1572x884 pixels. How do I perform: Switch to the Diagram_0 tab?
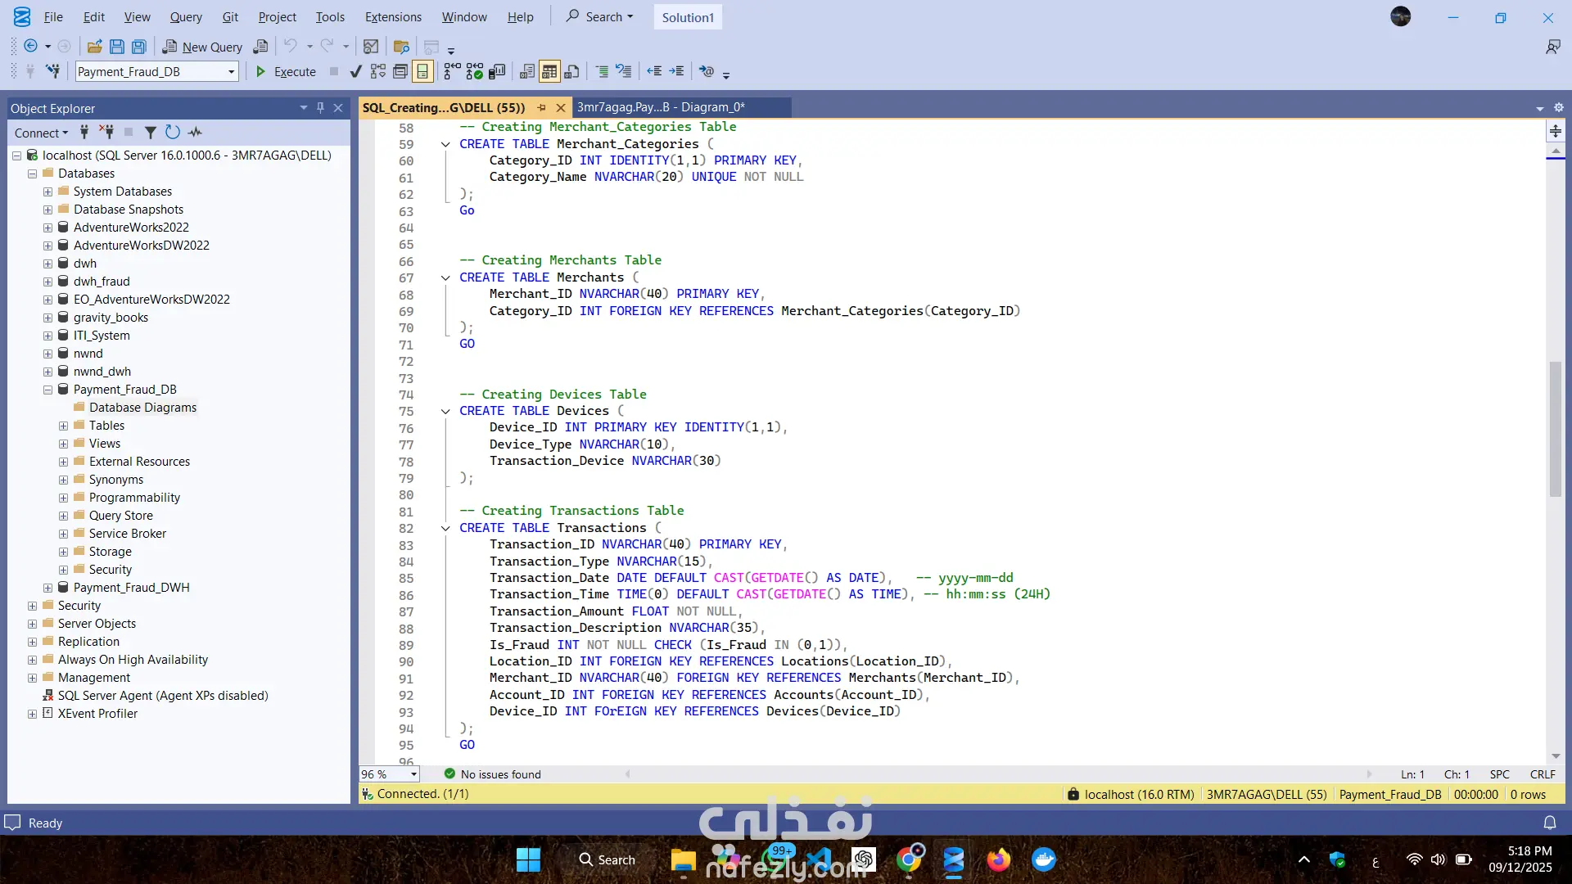click(660, 107)
